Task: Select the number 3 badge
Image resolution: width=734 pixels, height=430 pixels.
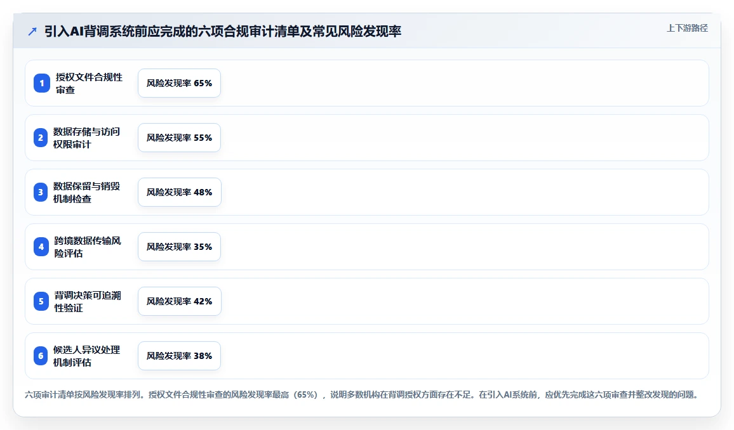Action: 41,192
